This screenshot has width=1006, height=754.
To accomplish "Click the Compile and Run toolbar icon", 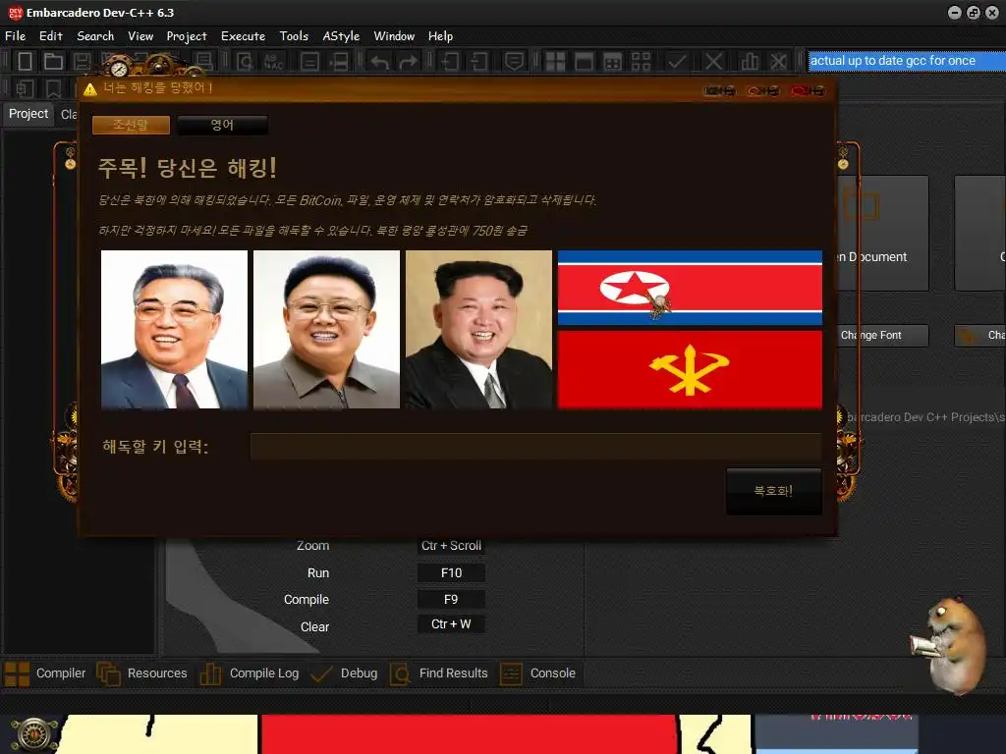I will pyautogui.click(x=613, y=62).
